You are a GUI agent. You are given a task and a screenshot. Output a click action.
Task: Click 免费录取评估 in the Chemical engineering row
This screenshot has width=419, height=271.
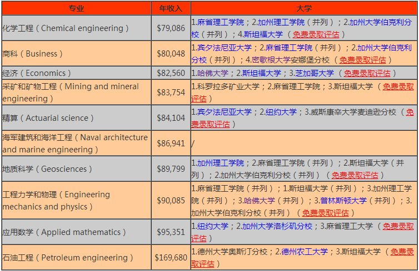tap(316, 34)
